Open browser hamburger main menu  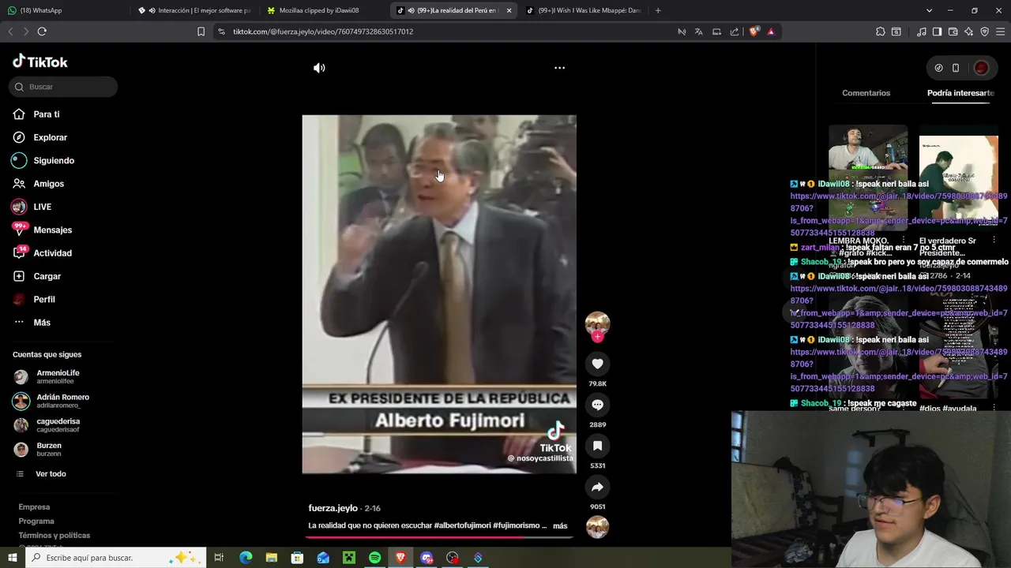tap(1001, 32)
